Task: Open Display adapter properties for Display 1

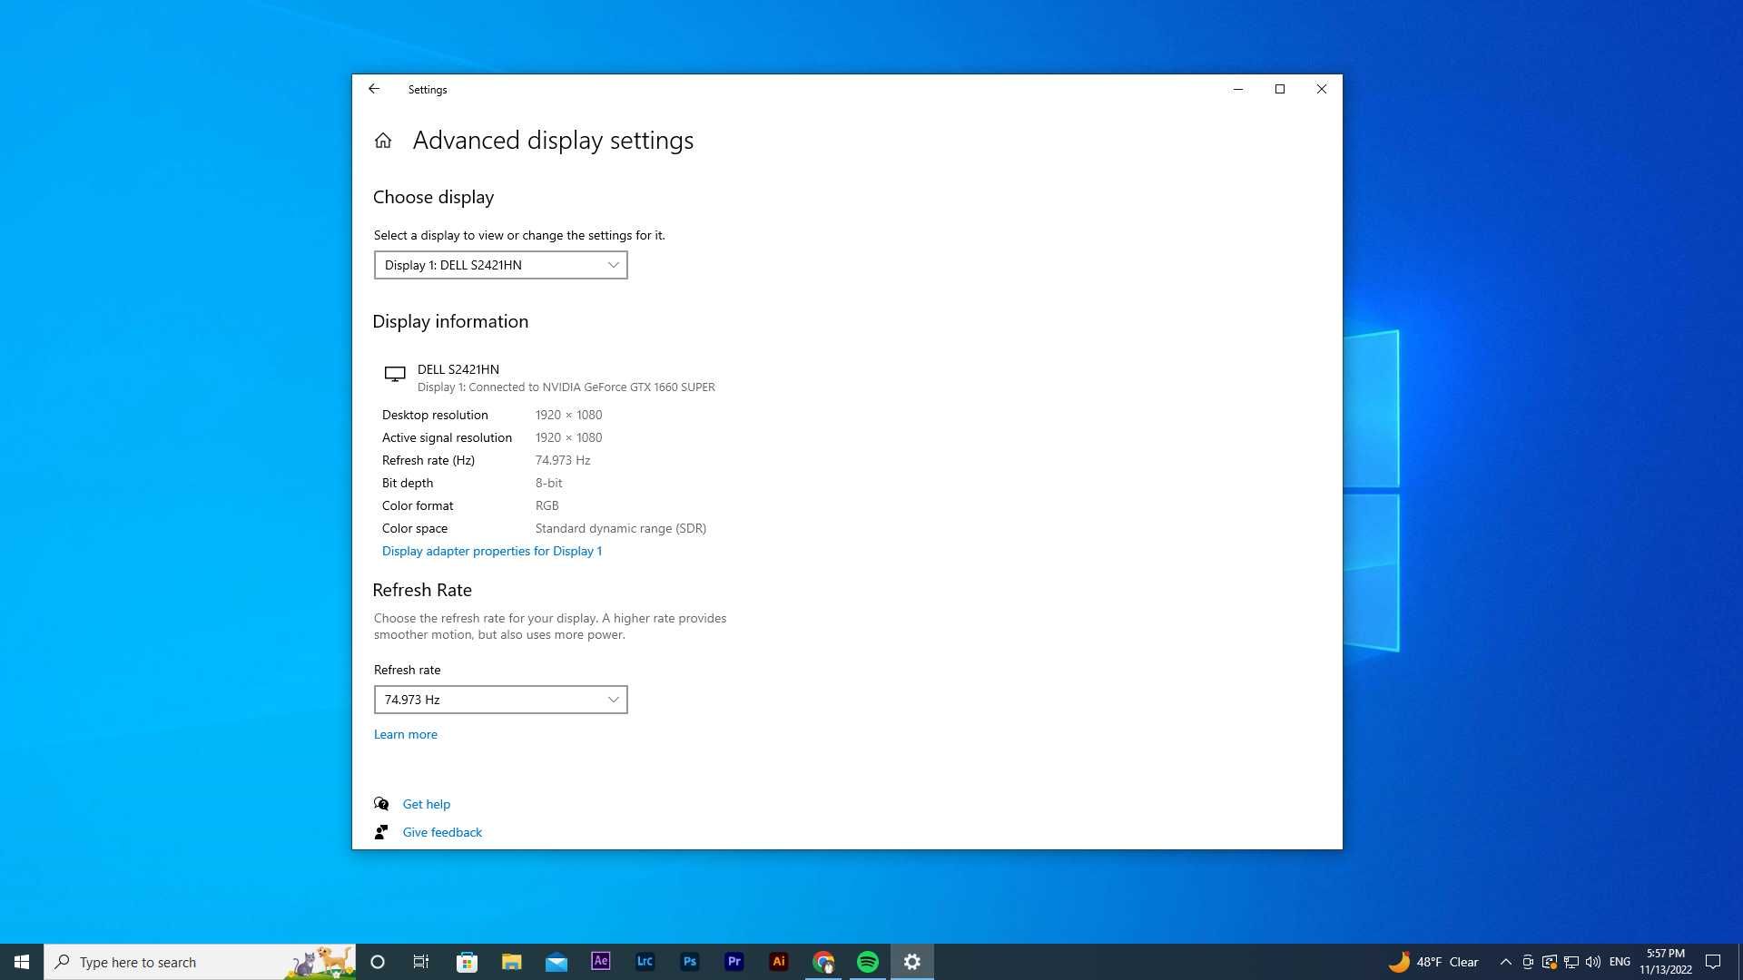Action: coord(491,551)
